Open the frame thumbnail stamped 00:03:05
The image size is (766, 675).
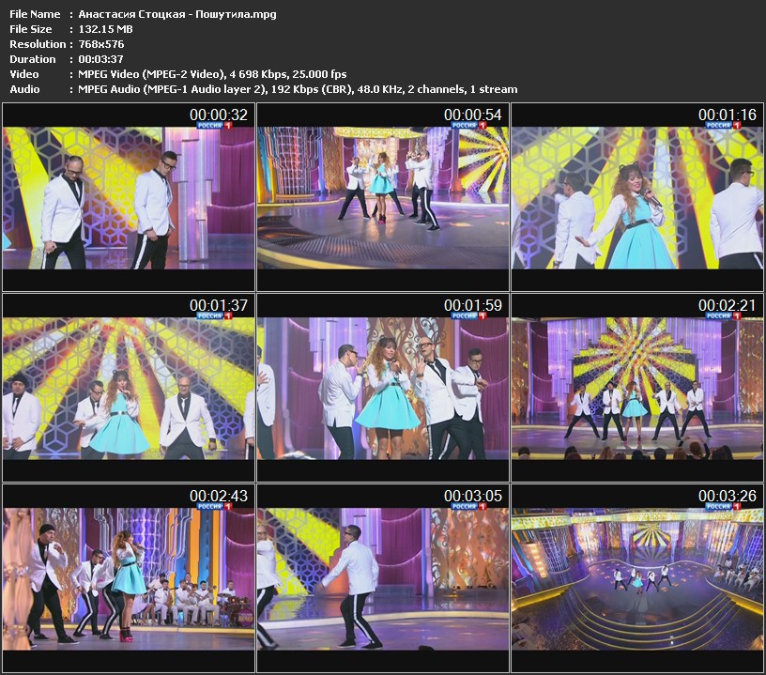pyautogui.click(x=383, y=577)
